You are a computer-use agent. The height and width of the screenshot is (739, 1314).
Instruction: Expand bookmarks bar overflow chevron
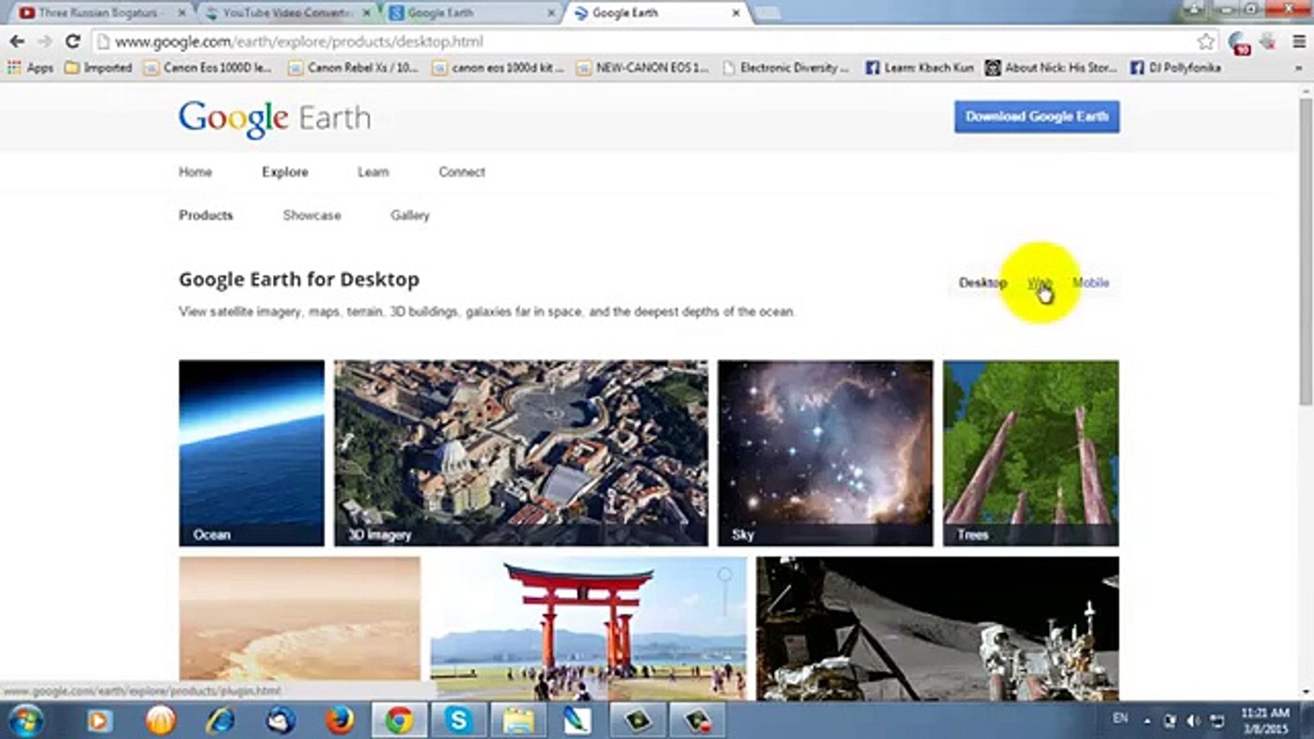click(x=1298, y=68)
